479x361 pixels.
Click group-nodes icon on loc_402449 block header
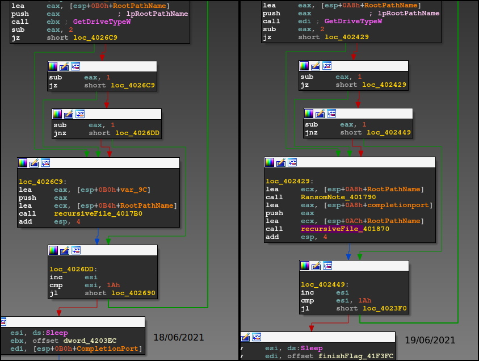[327, 266]
